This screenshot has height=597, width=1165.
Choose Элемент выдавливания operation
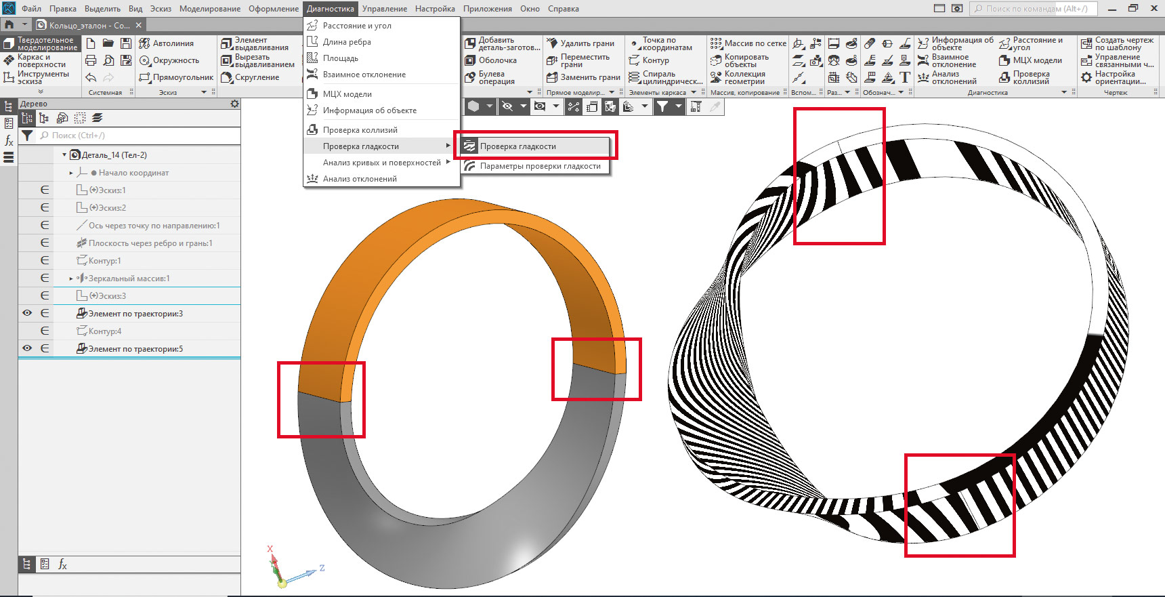click(255, 43)
